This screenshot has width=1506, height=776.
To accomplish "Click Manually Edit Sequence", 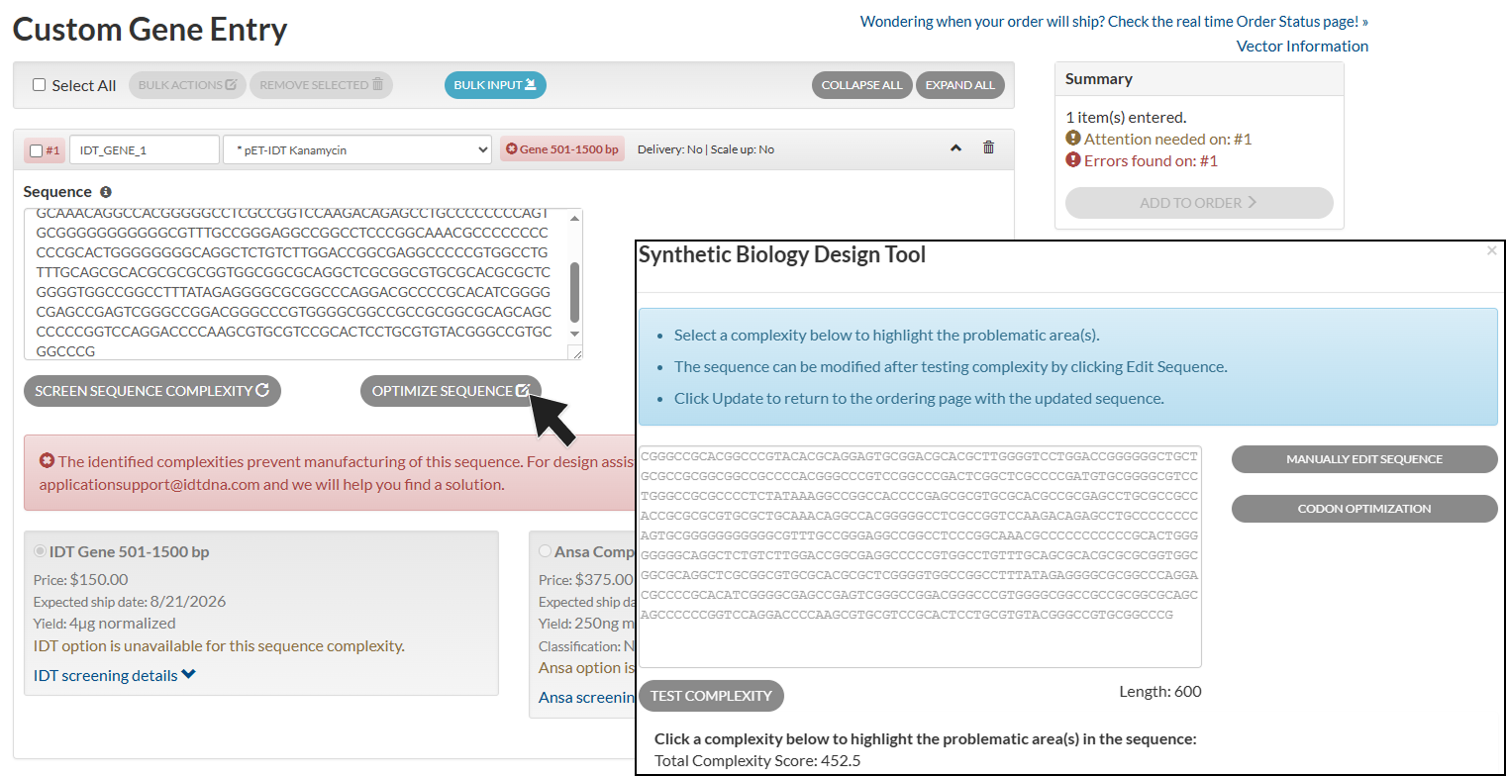I will pyautogui.click(x=1364, y=459).
